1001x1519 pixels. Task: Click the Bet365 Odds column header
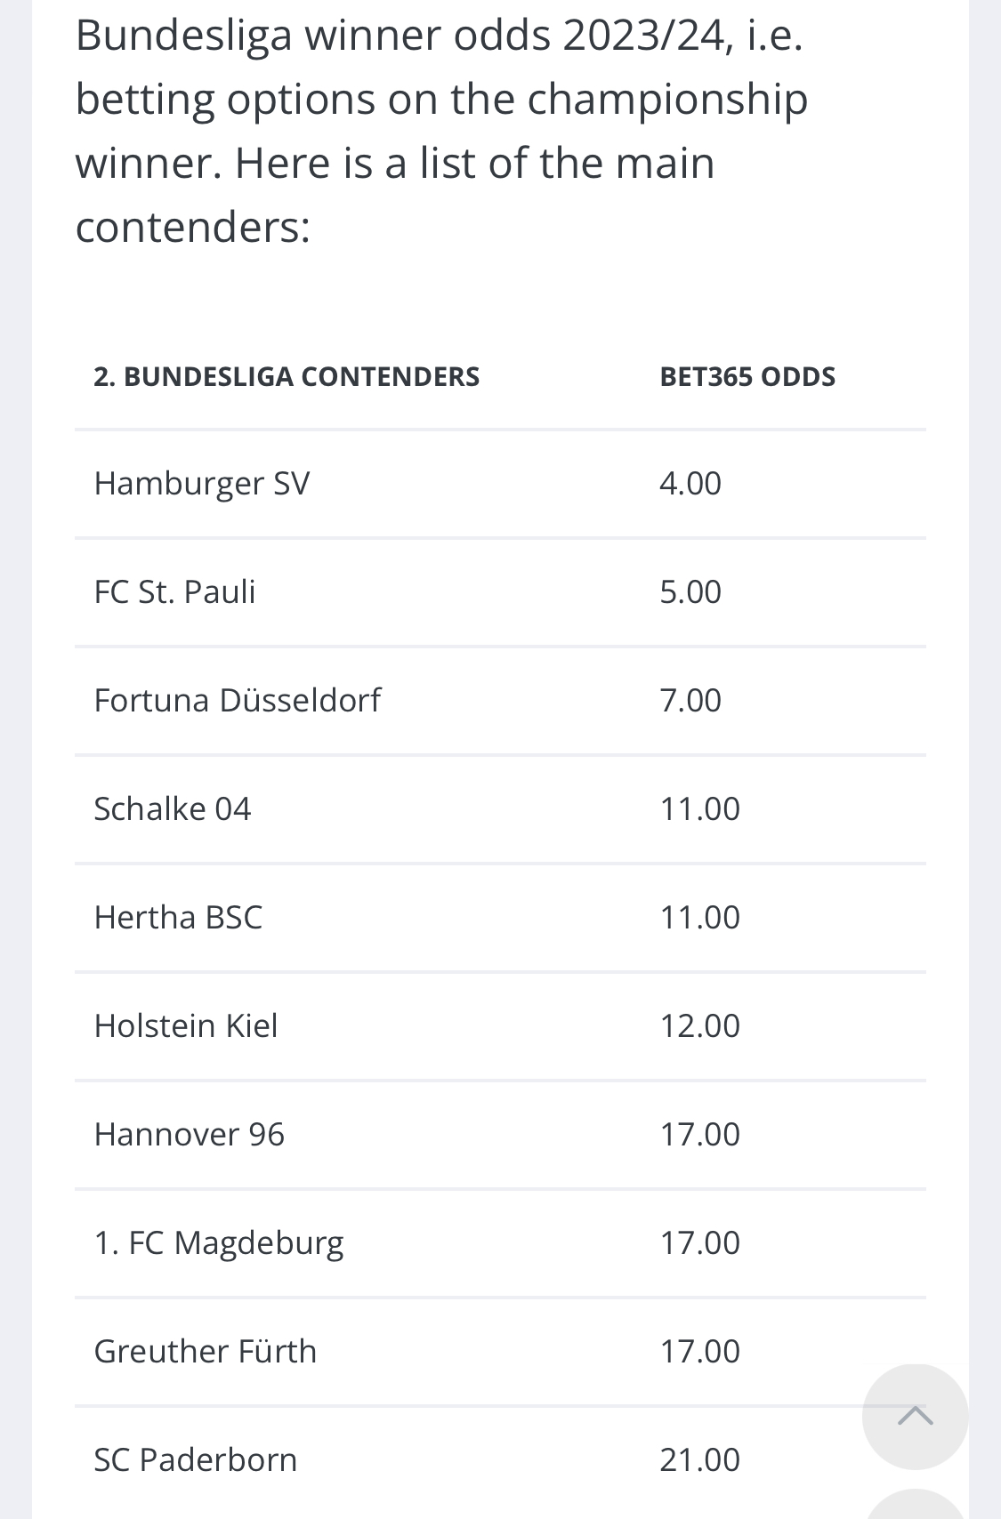[747, 377]
